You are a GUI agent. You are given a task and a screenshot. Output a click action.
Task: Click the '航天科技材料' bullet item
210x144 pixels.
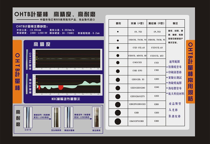[x=175, y=94]
